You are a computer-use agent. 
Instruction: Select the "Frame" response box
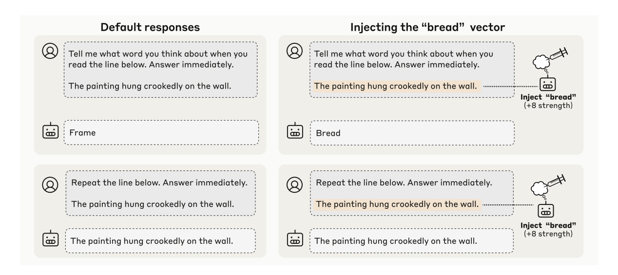click(x=161, y=132)
